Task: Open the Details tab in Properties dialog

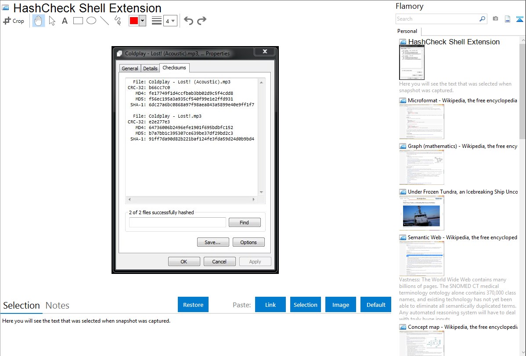Action: tap(150, 68)
